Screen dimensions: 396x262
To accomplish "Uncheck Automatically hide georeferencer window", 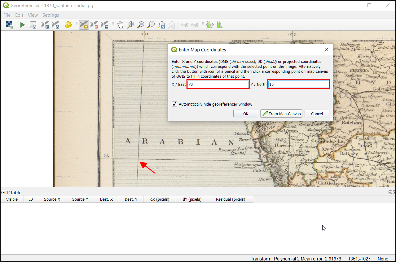I will tap(174, 104).
